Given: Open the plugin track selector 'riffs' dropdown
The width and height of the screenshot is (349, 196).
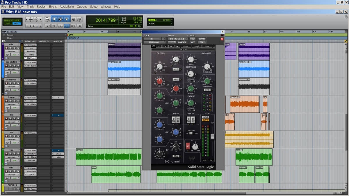Looking at the screenshot, I should [152, 39].
